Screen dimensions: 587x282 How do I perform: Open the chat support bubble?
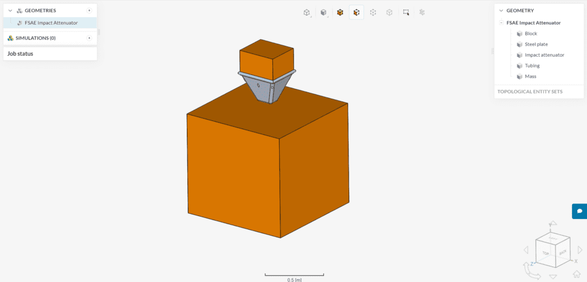point(580,211)
